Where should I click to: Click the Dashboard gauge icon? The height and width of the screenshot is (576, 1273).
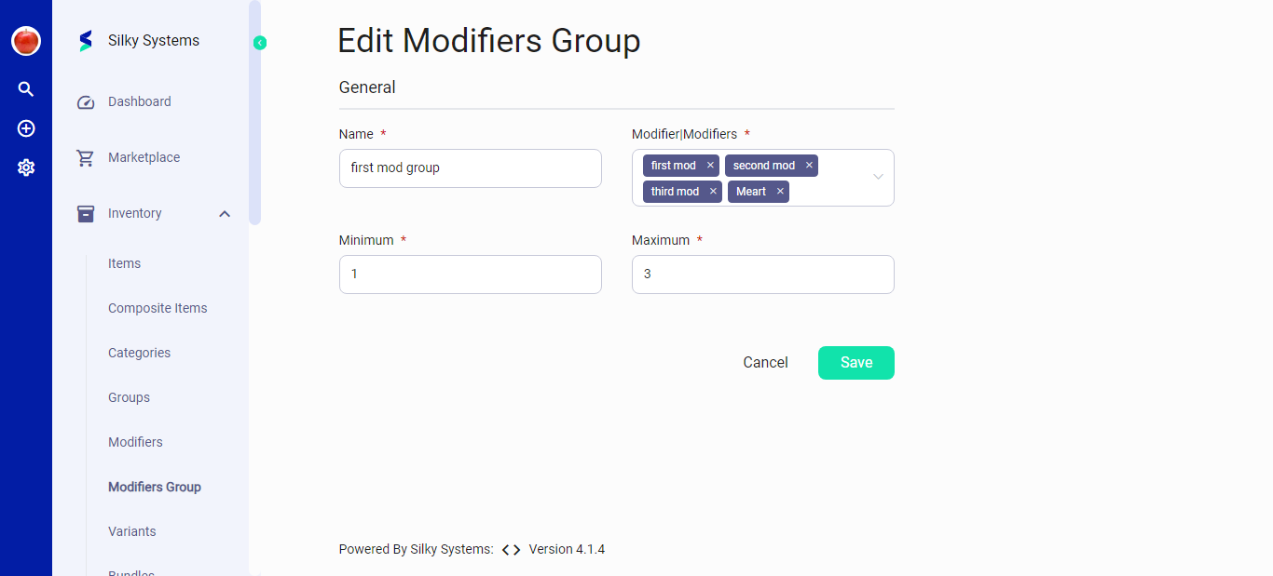pos(85,100)
